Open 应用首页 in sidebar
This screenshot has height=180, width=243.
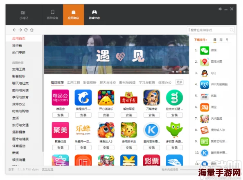[x=19, y=38]
